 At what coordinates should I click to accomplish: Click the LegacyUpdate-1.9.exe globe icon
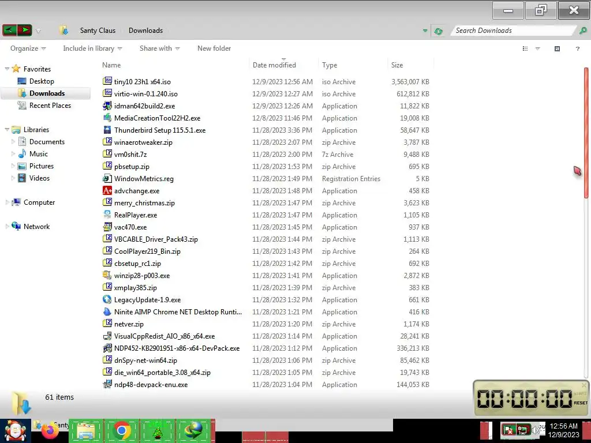click(107, 299)
